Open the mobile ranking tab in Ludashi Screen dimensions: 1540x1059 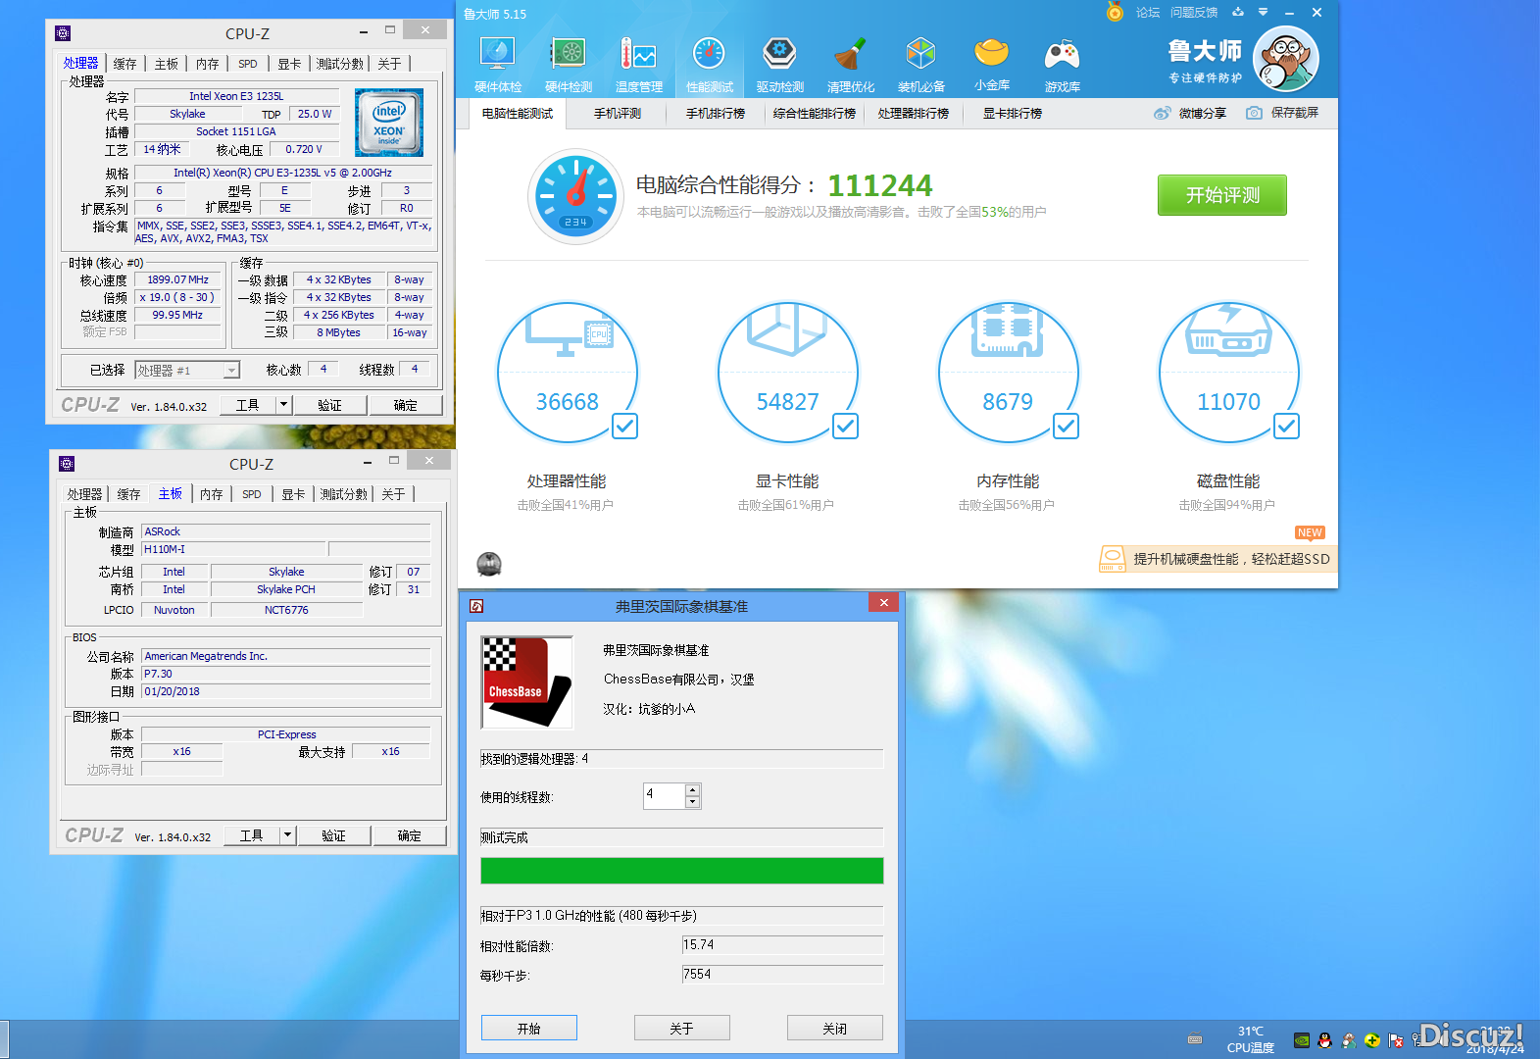click(716, 114)
